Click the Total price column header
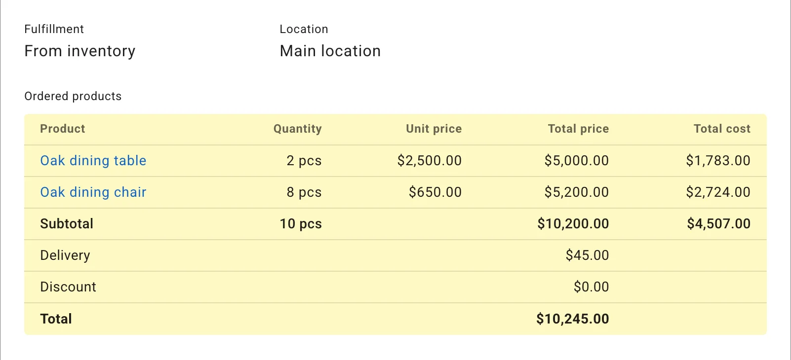The height and width of the screenshot is (360, 791). pos(578,129)
